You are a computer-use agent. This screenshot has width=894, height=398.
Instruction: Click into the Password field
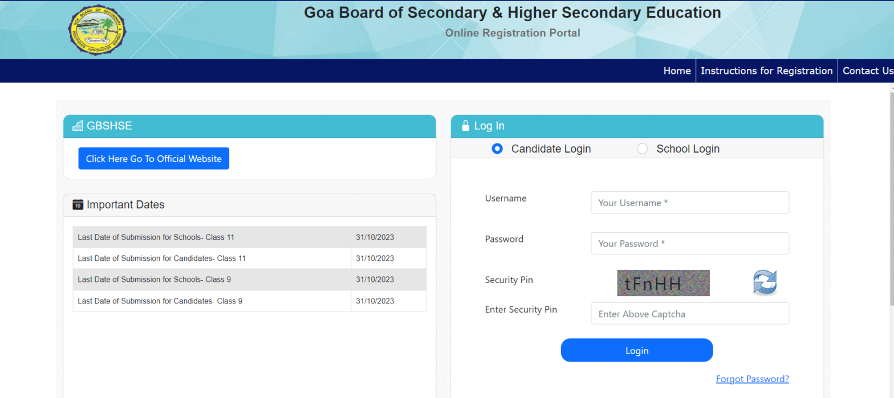689,243
